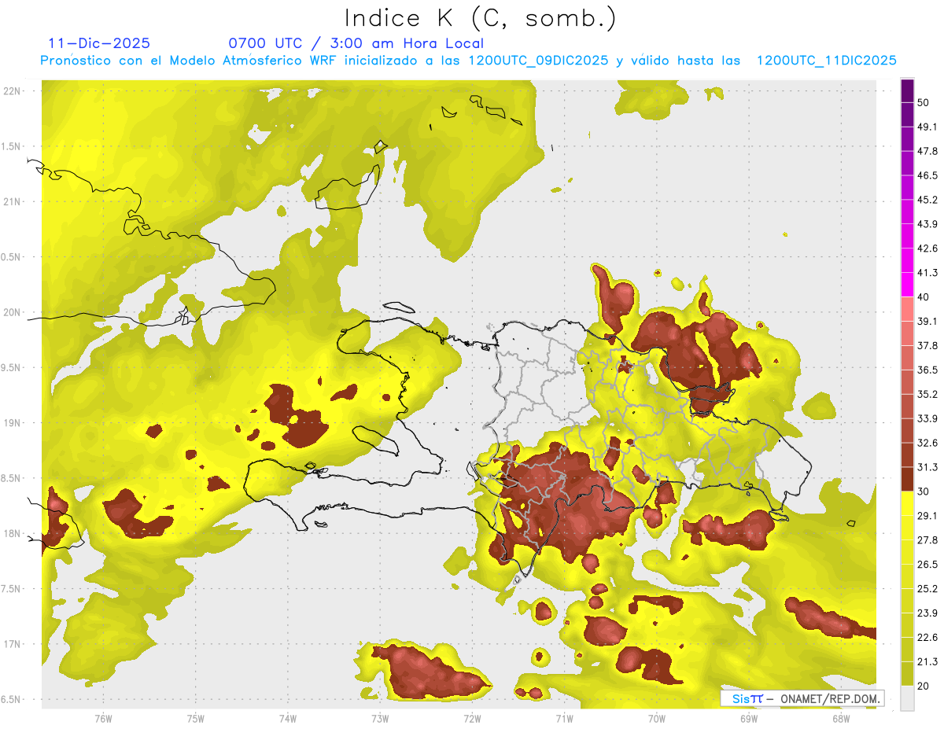Screen dimensions: 944x729
Task: Click the '49.1' color scale value
Action: [x=927, y=127]
